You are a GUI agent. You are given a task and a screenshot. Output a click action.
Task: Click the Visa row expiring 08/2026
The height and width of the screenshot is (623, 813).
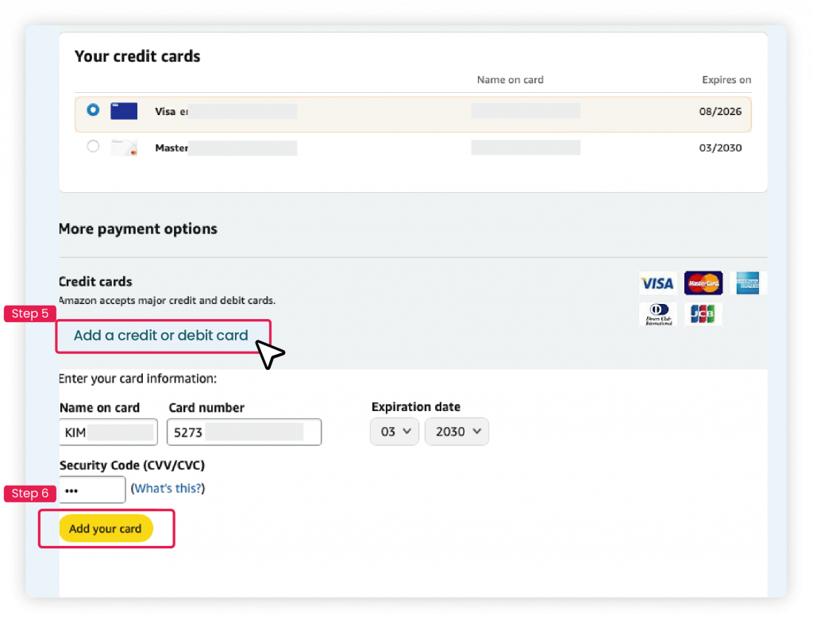coord(413,114)
